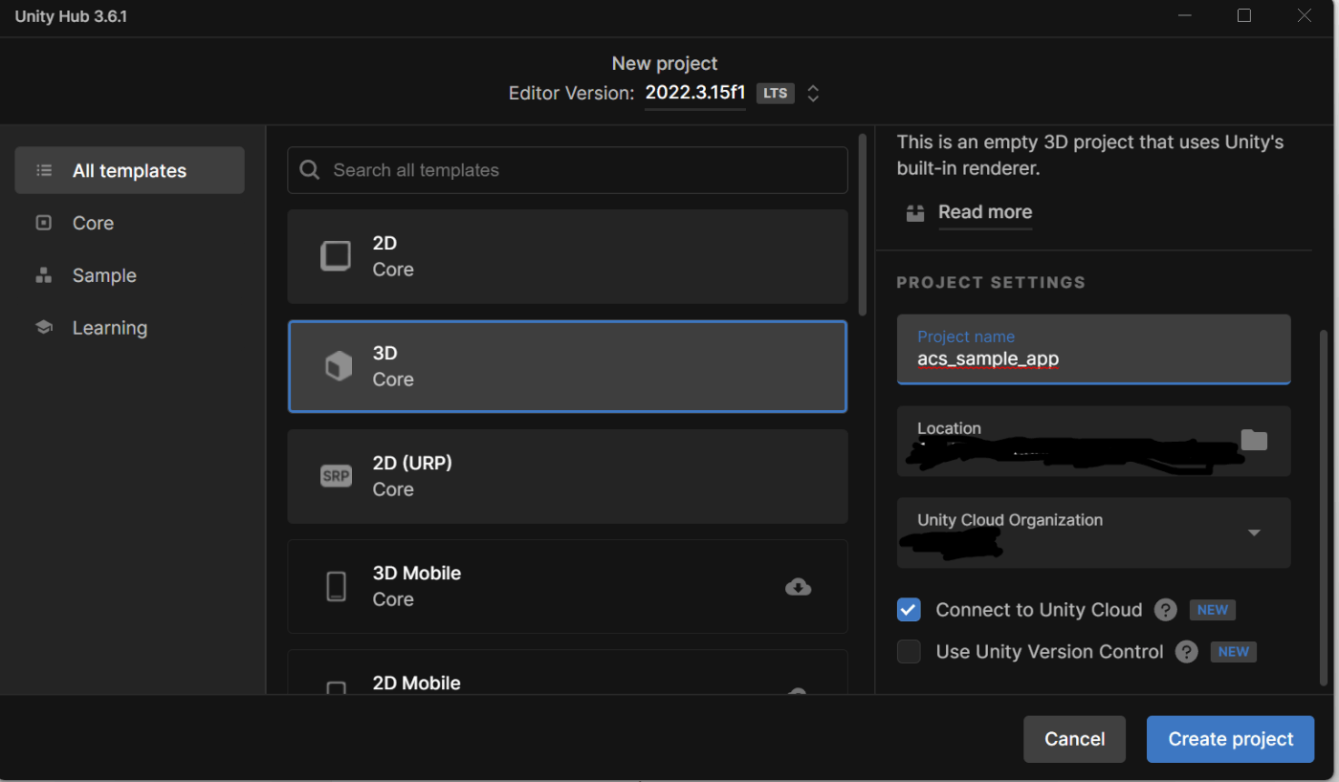
Task: Click the template list scrollbar
Action: pyautogui.click(x=863, y=225)
